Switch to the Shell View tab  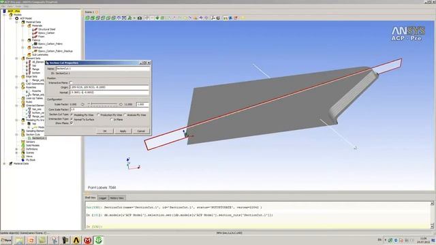coord(91,198)
